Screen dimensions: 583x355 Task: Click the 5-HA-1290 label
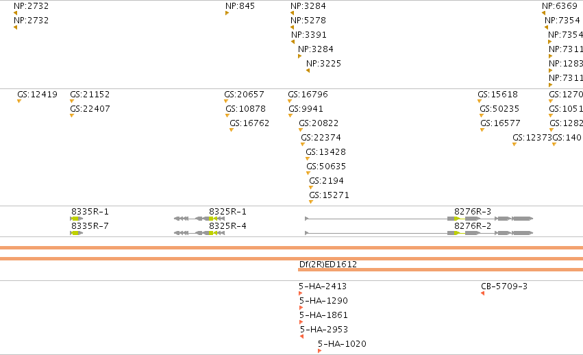click(x=323, y=301)
